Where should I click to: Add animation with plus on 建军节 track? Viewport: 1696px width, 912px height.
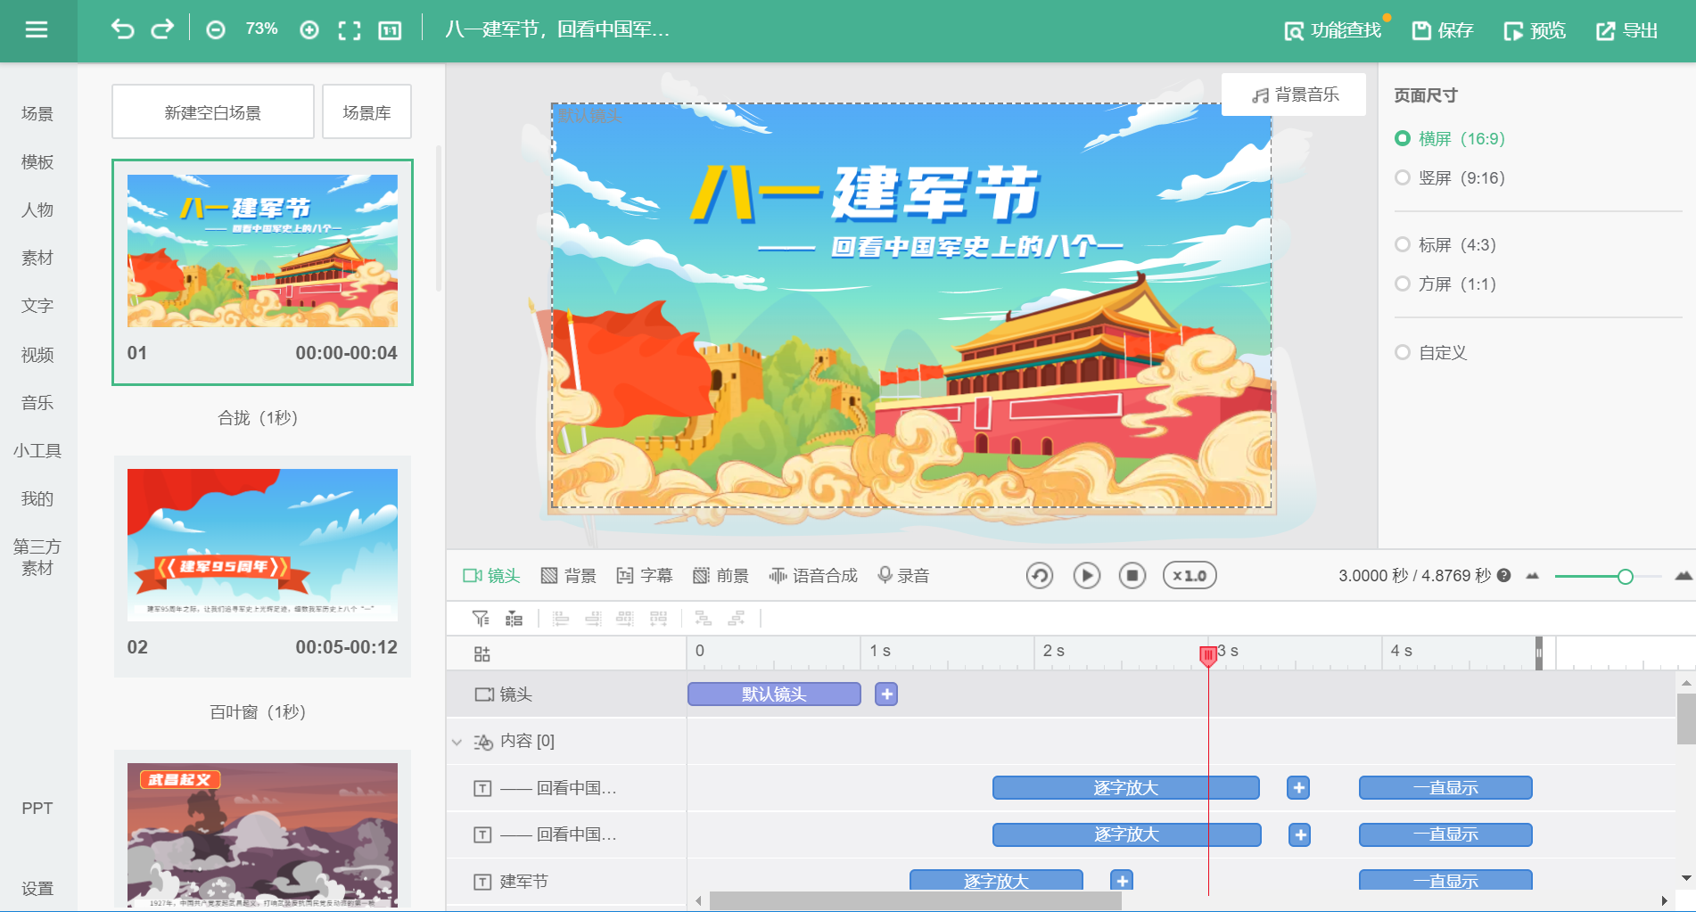pyautogui.click(x=1123, y=880)
